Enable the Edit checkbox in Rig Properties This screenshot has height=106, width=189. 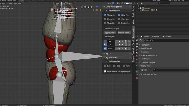tap(105, 66)
